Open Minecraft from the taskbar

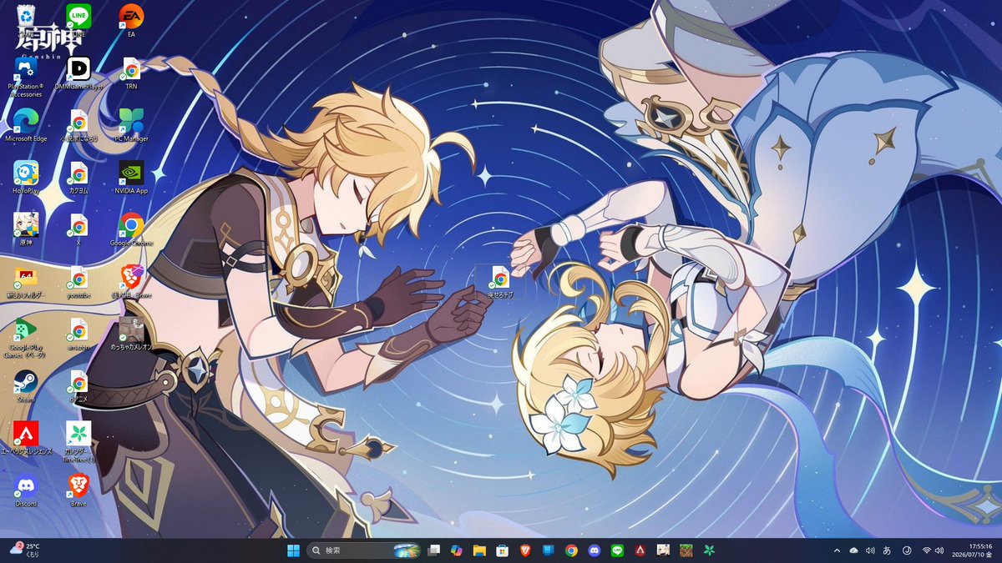click(686, 550)
